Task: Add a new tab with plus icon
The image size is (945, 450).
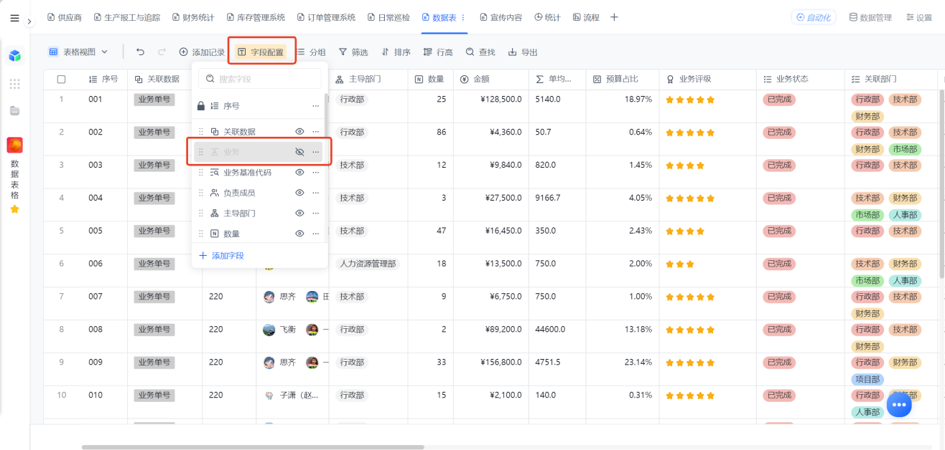Action: click(x=614, y=17)
